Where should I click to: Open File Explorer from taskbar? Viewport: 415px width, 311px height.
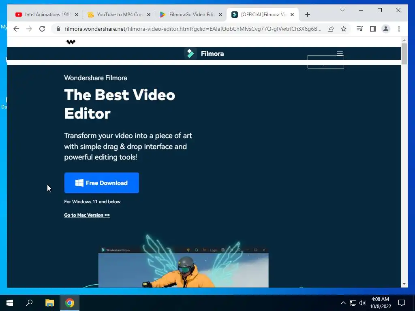(49, 303)
